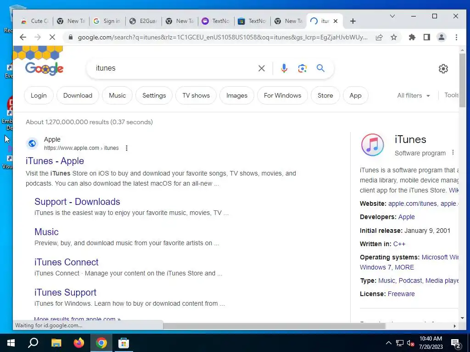The width and height of the screenshot is (470, 352).
Task: Open the Podcast type link
Action: (410, 281)
